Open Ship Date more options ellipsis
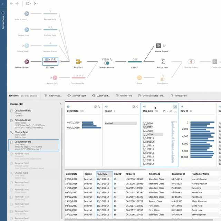Viewport: 221px width, 221px height. point(175,112)
